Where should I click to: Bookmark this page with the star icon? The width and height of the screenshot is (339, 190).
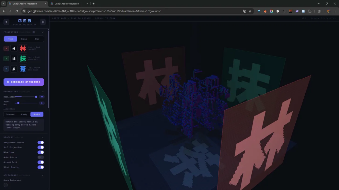click(250, 11)
